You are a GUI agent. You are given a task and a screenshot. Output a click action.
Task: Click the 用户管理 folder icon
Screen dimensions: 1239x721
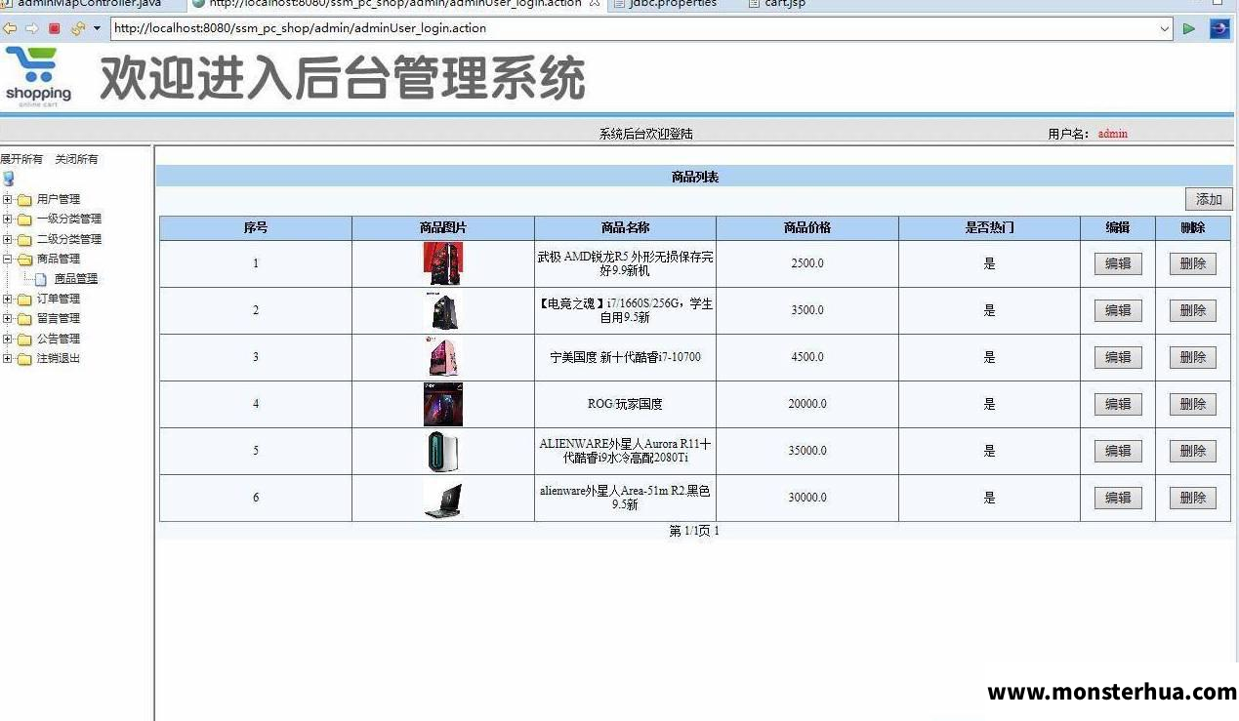click(24, 200)
